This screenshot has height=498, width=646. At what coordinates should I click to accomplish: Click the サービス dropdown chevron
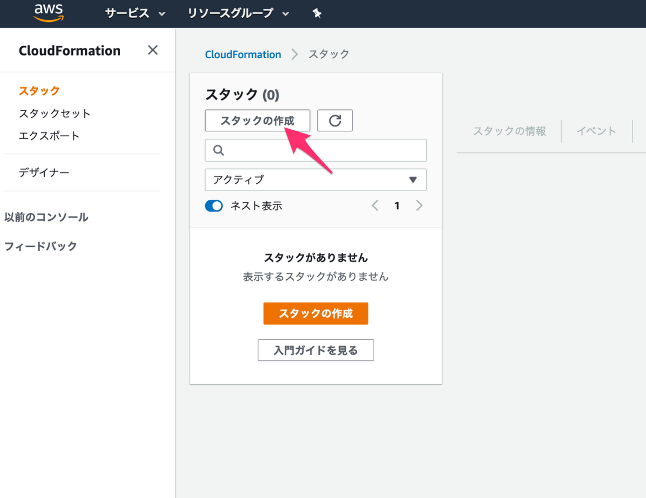tap(161, 14)
